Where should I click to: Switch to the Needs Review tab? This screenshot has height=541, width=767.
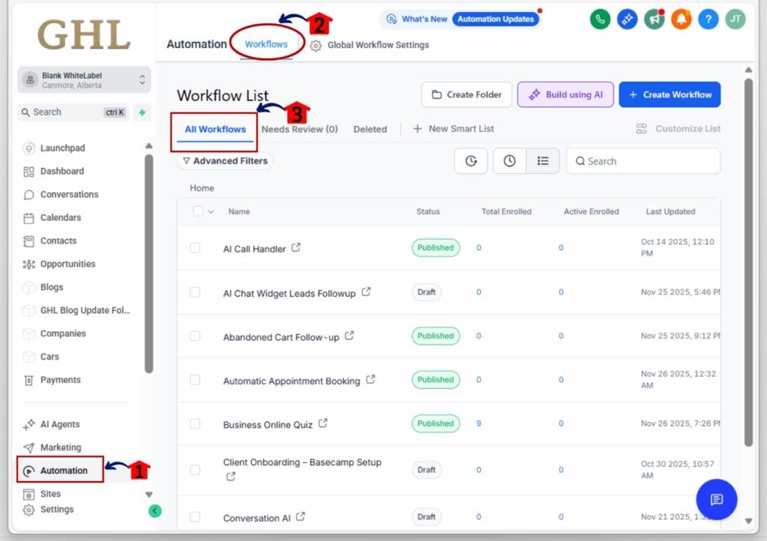click(299, 129)
